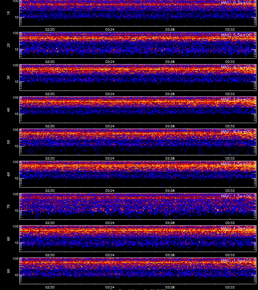Click the '100' y-axis label of panel 9R

coord(15,258)
